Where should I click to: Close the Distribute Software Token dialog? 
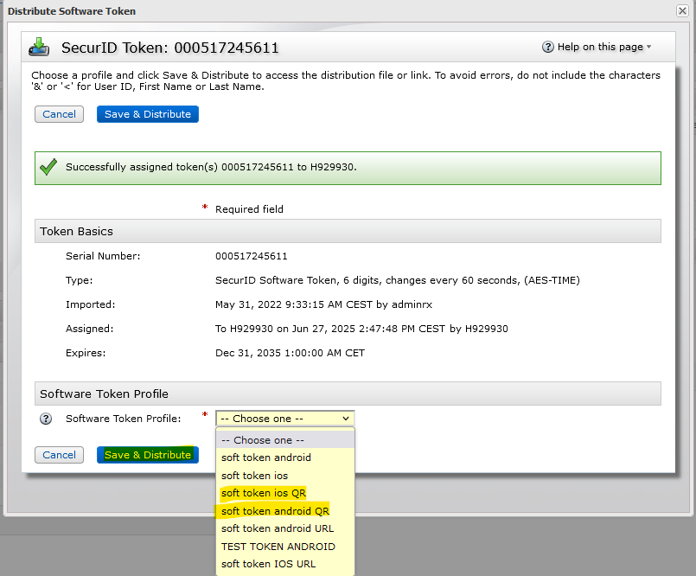pyautogui.click(x=682, y=11)
